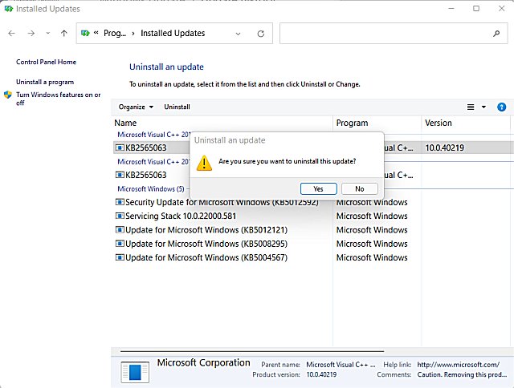514x388 pixels.
Task: Go forward using the forward arrow
Action: click(31, 33)
